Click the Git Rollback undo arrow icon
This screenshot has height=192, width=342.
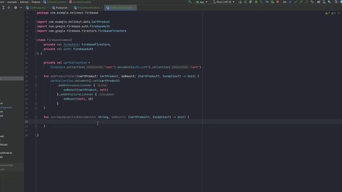312,2
